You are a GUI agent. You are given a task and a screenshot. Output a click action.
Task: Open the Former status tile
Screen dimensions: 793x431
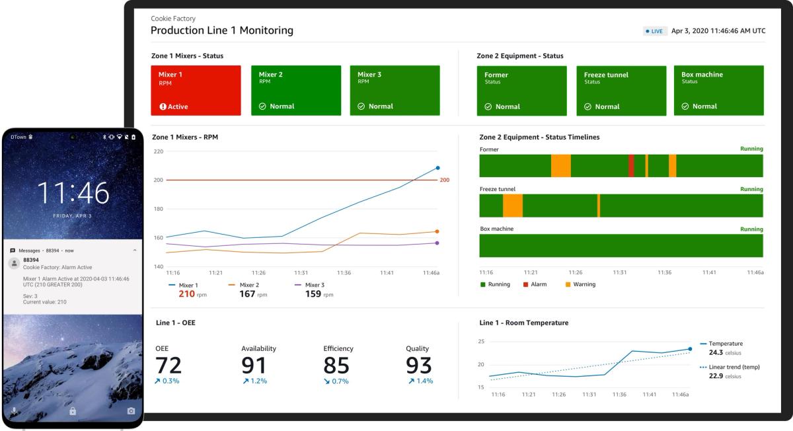522,91
